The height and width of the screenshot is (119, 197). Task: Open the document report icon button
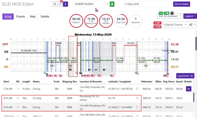(x=55, y=4)
